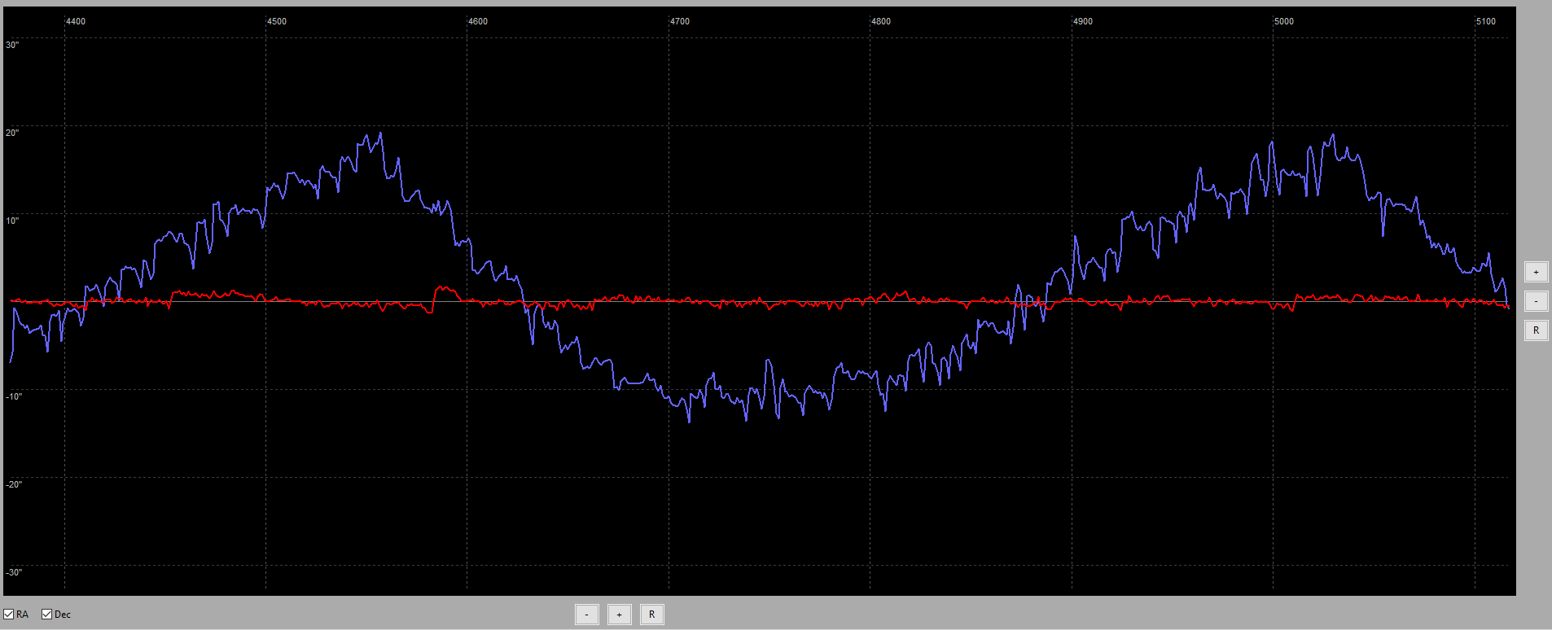This screenshot has width=1552, height=630.
Task: Click the 4700 time axis label
Action: (x=680, y=21)
